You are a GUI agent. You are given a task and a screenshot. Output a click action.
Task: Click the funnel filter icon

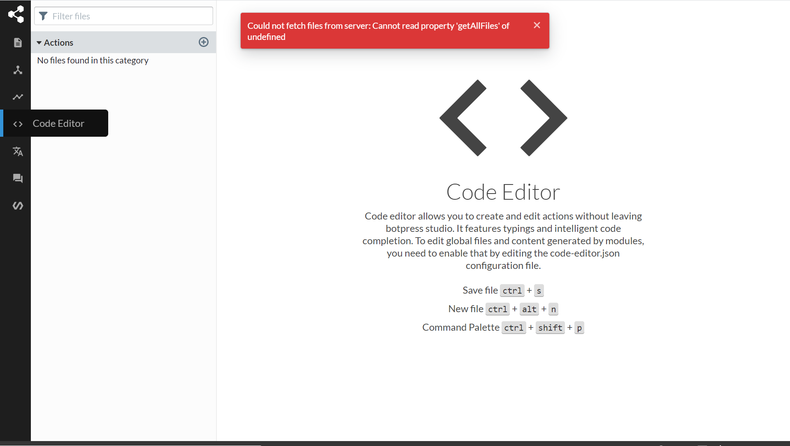coord(43,16)
